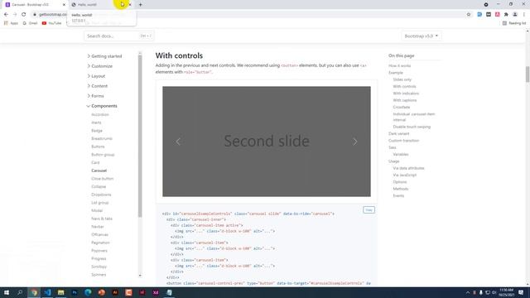530x298 pixels.
Task: Jump to Crossfade section
Action: (401, 107)
